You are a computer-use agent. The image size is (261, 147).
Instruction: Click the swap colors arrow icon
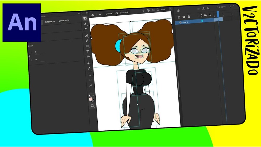click(93, 95)
